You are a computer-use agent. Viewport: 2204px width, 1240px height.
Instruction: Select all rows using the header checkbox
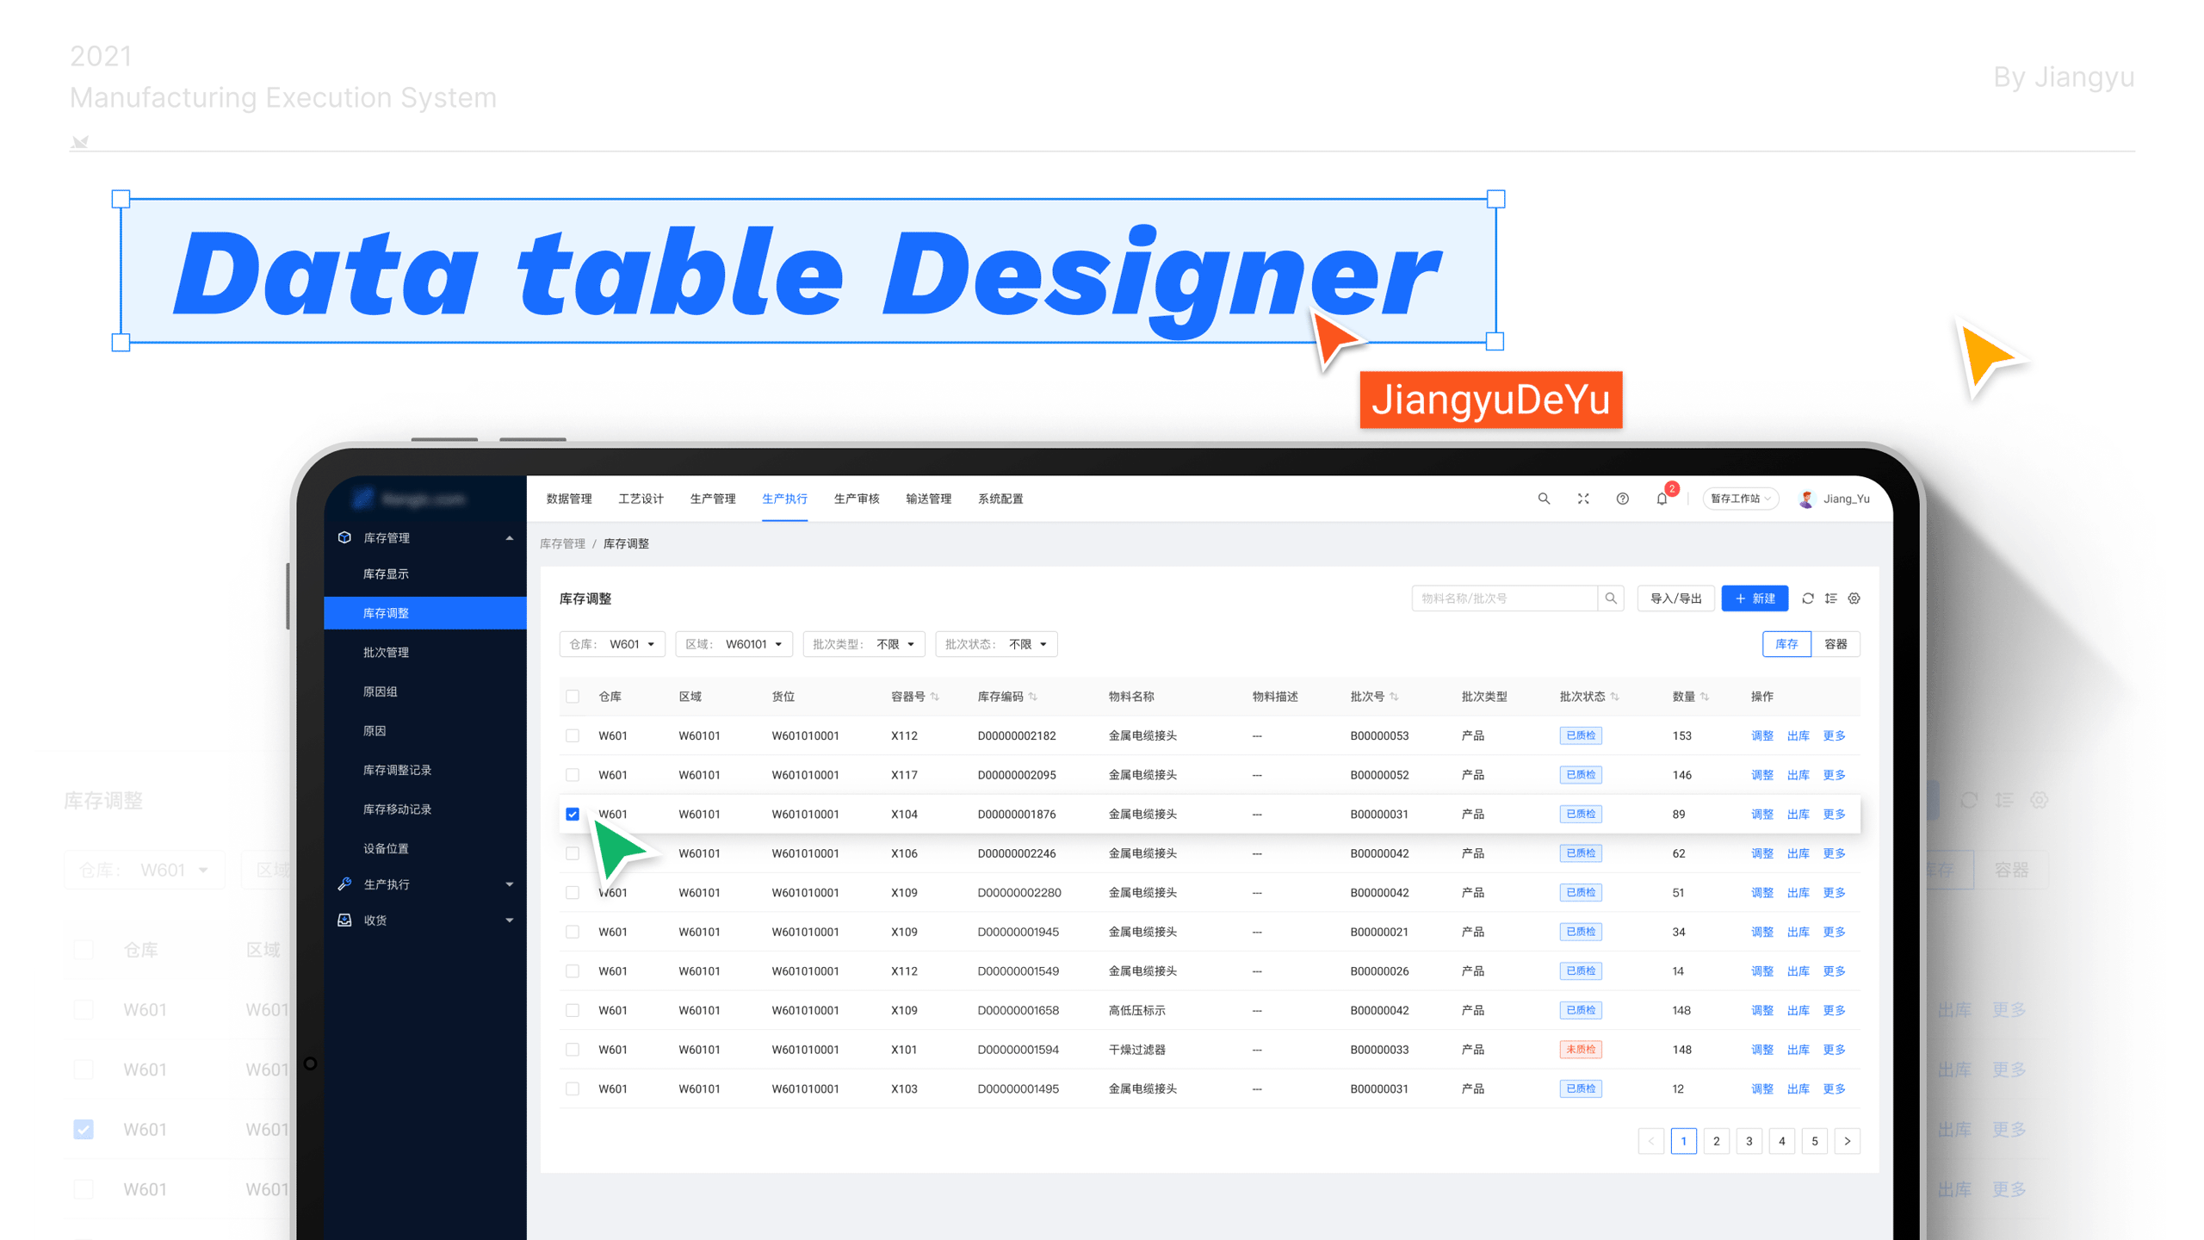click(573, 697)
